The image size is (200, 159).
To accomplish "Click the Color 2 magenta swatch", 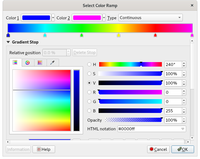I will tap(87, 18).
